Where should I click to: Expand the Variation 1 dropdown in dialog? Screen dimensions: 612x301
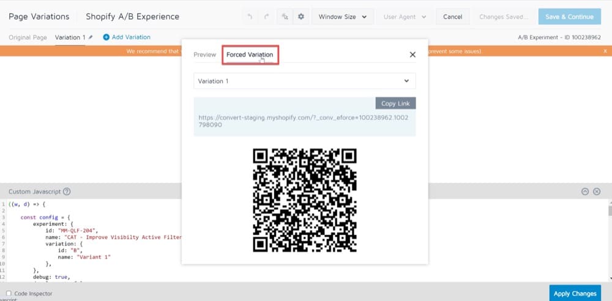point(304,81)
